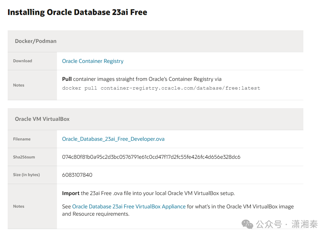This screenshot has width=328, height=237.
Task: Click the Filename row label
Action: point(22,139)
